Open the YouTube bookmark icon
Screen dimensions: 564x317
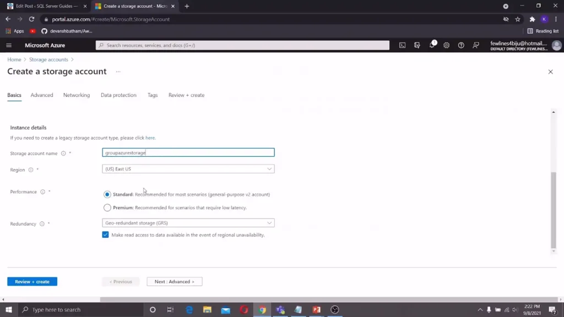click(32, 31)
